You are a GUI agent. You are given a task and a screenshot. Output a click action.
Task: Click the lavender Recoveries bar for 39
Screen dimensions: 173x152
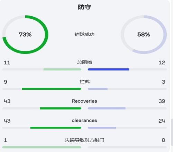[x=107, y=108]
